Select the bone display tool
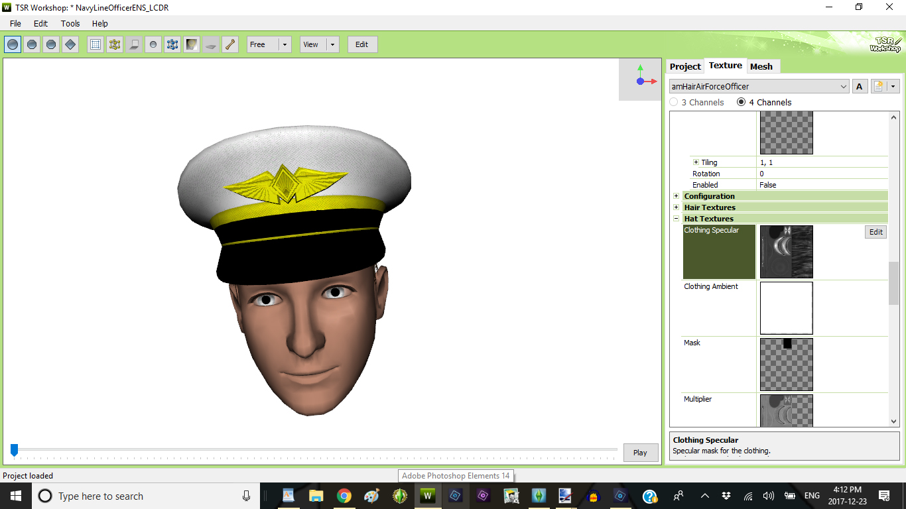 click(230, 44)
